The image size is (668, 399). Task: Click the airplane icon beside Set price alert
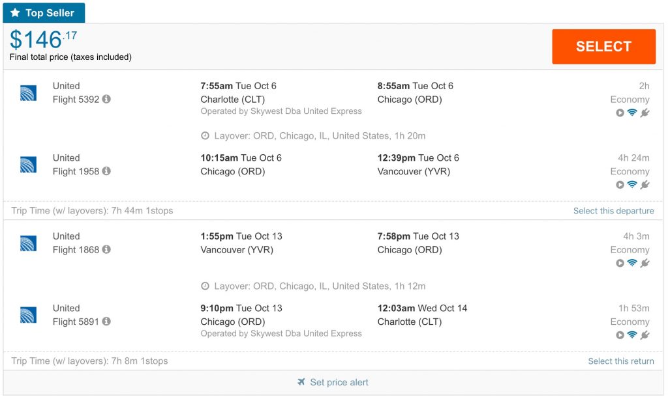click(x=301, y=382)
